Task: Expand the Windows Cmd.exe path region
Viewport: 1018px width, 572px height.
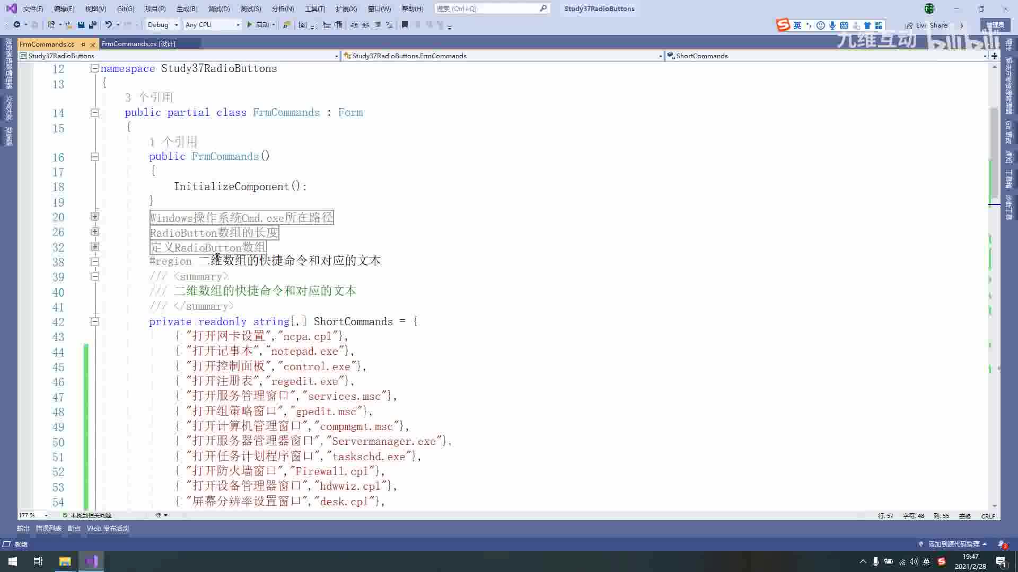Action: (94, 217)
